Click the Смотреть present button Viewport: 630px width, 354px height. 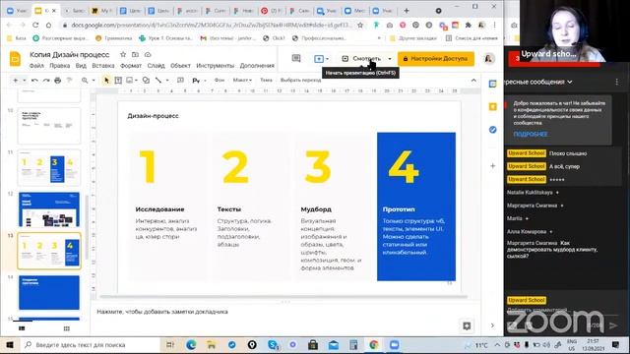pyautogui.click(x=361, y=59)
